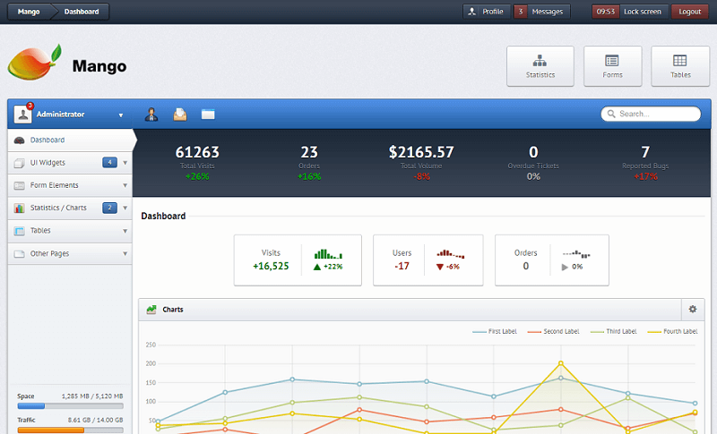Expand the Statistics / Charts submenu arrow
Screen dimensions: 717x434
tap(125, 208)
